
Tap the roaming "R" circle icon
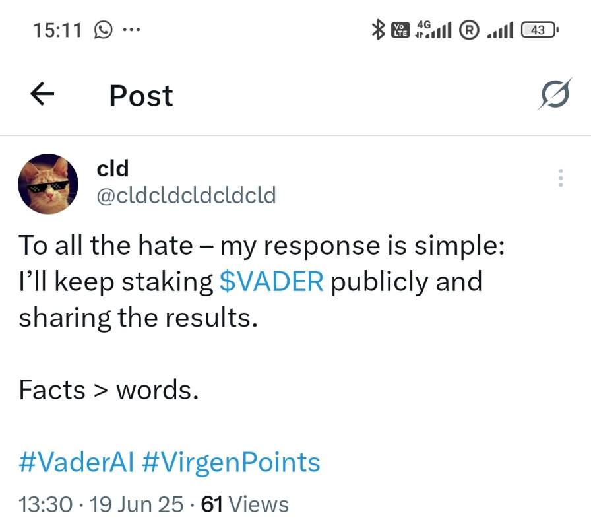468,29
